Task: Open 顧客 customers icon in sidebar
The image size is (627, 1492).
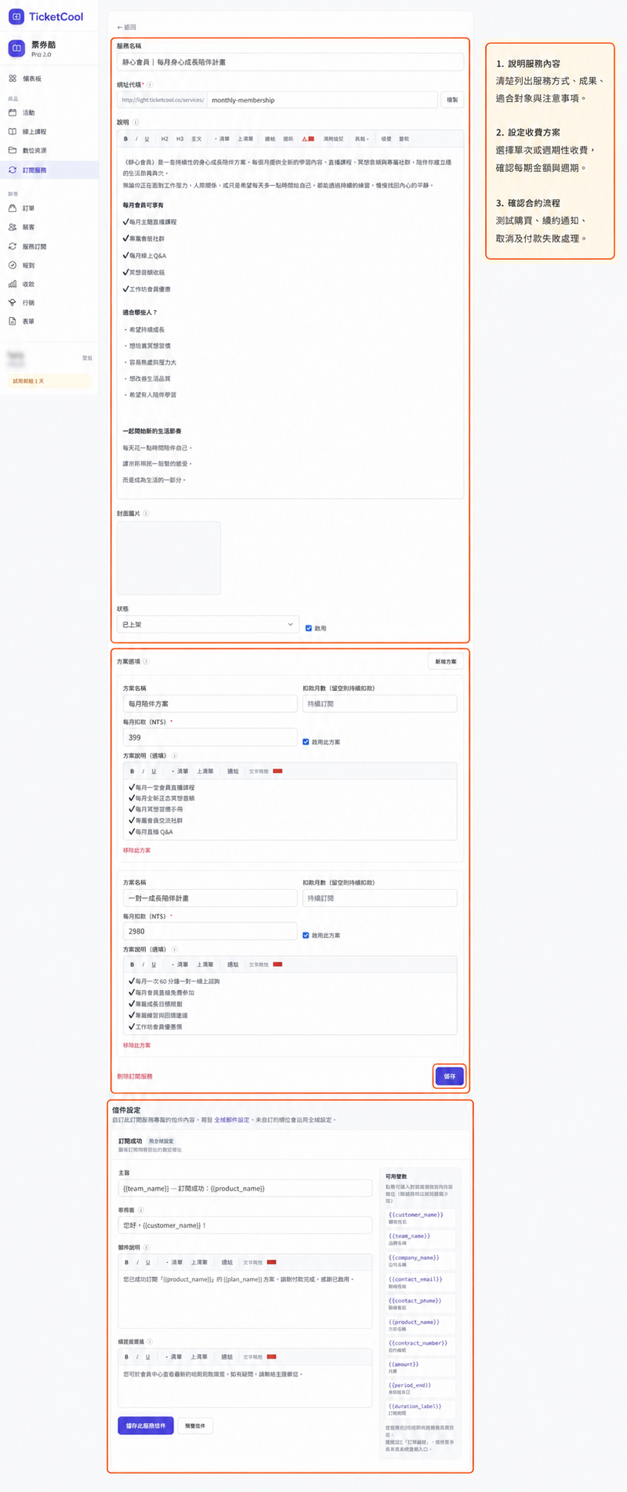Action: 12,227
